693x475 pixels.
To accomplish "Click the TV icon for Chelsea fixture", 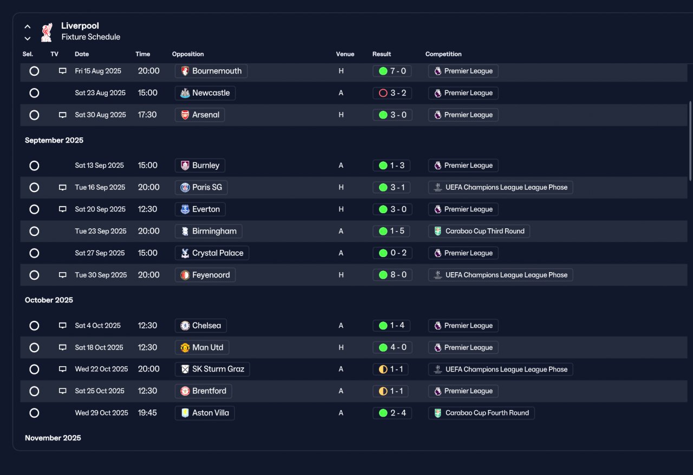I will click(63, 326).
